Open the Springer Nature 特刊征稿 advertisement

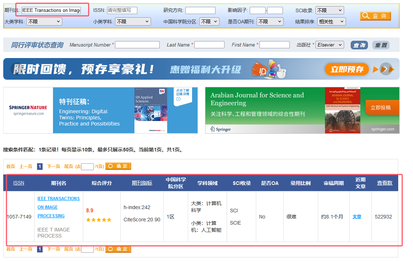[x=100, y=110]
